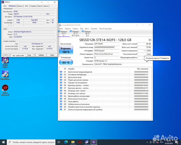This screenshot has height=145, width=181.
Task: Open the Правка menu in CrystalDiskInfo
Action: [x=68, y=28]
